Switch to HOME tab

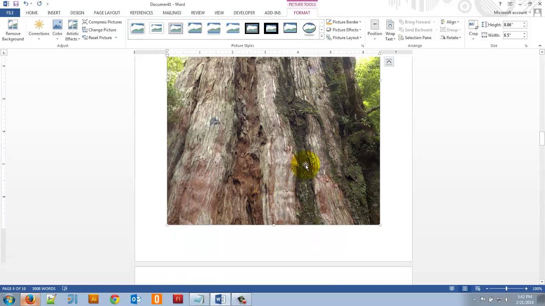pyautogui.click(x=32, y=13)
